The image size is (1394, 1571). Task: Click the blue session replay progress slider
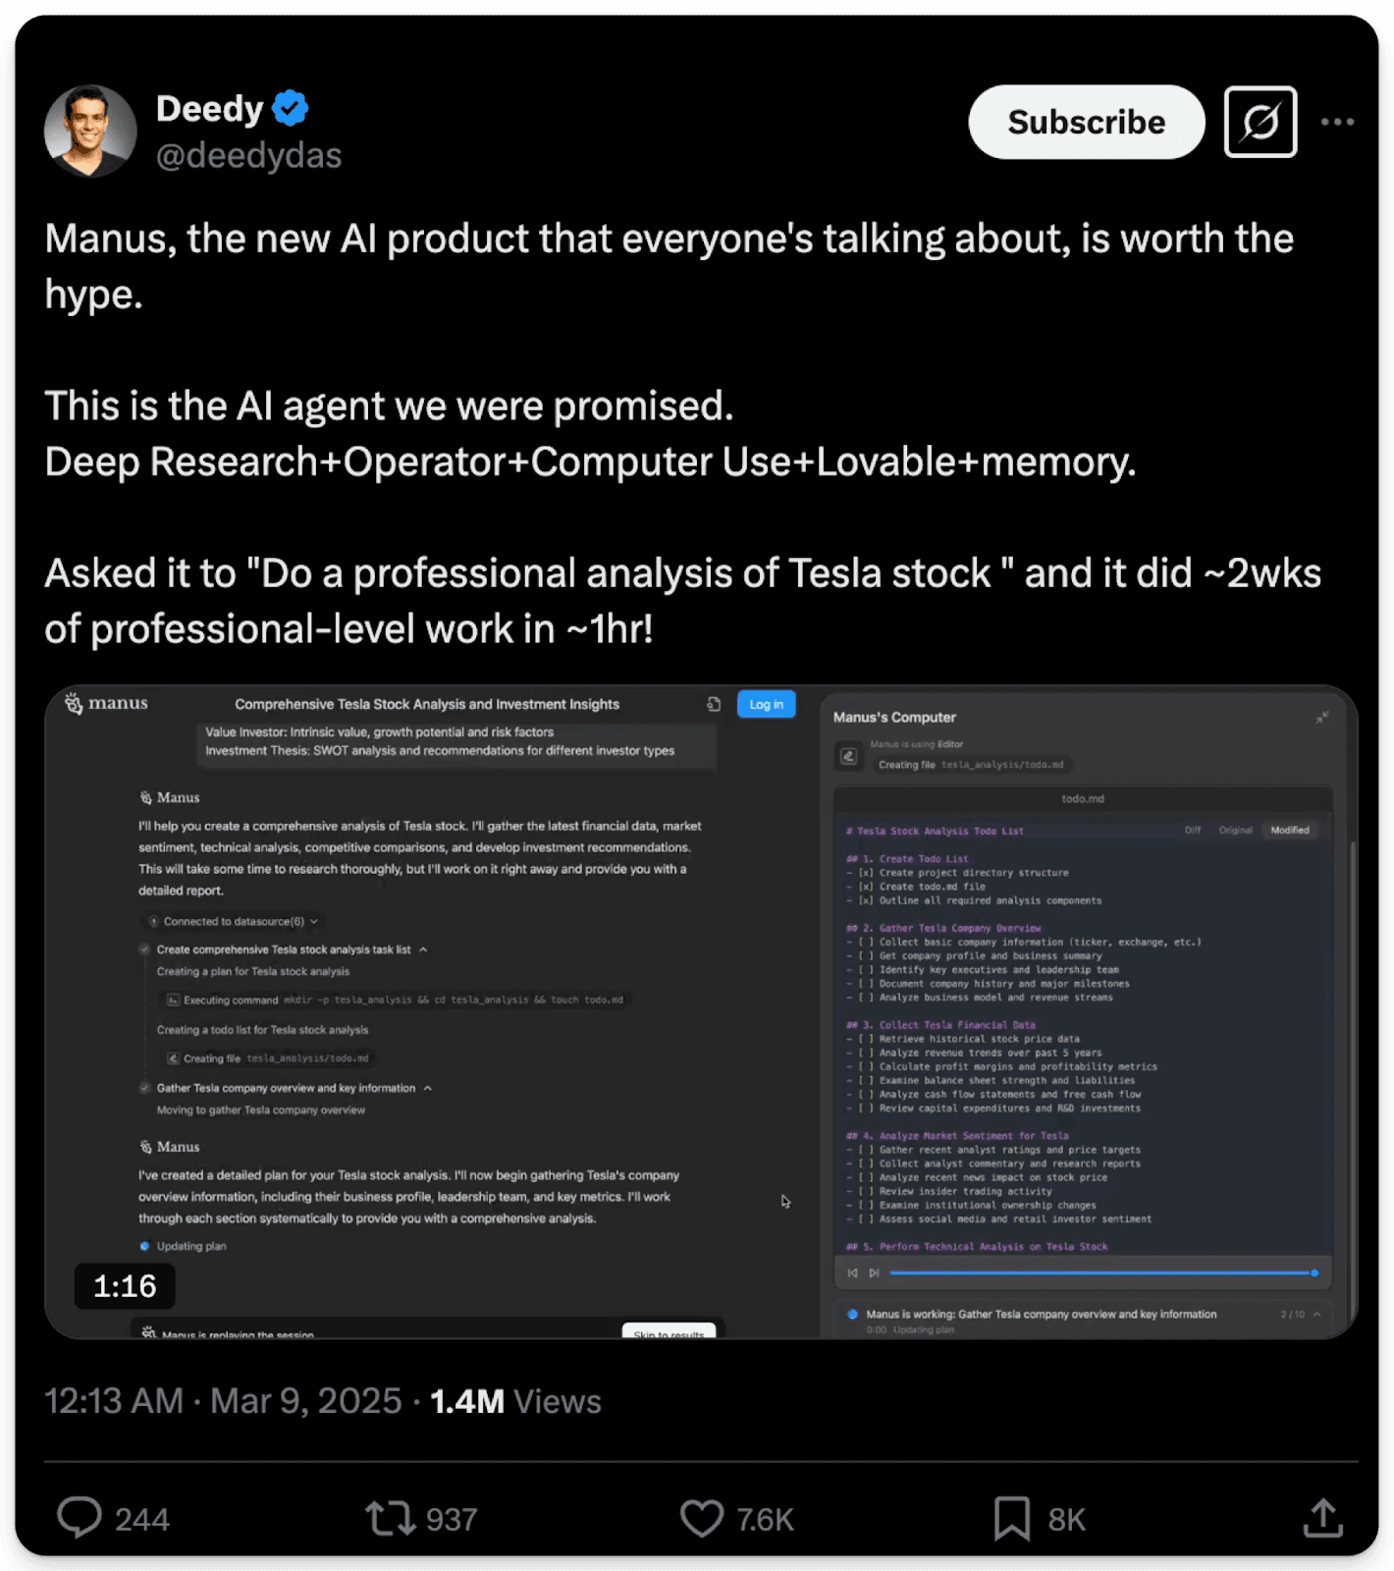point(1099,1273)
